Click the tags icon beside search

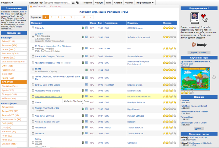pyautogui.click(x=77, y=3)
